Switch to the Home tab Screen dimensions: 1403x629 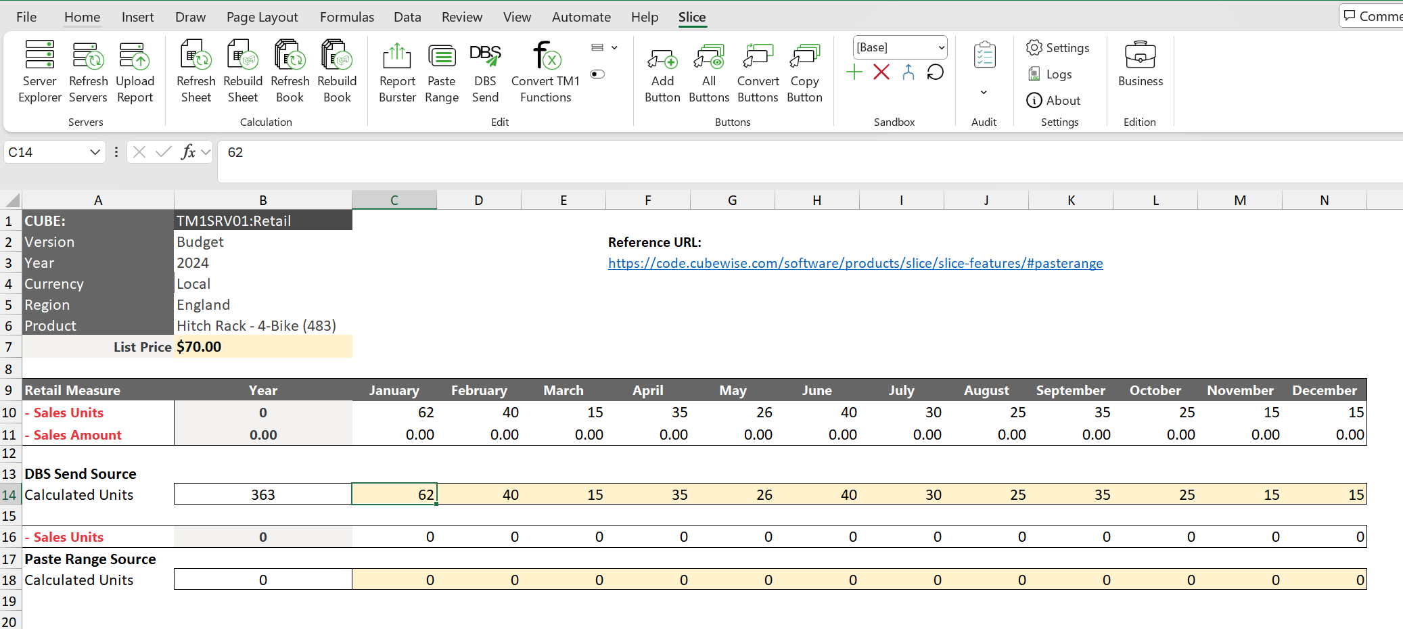click(x=82, y=17)
